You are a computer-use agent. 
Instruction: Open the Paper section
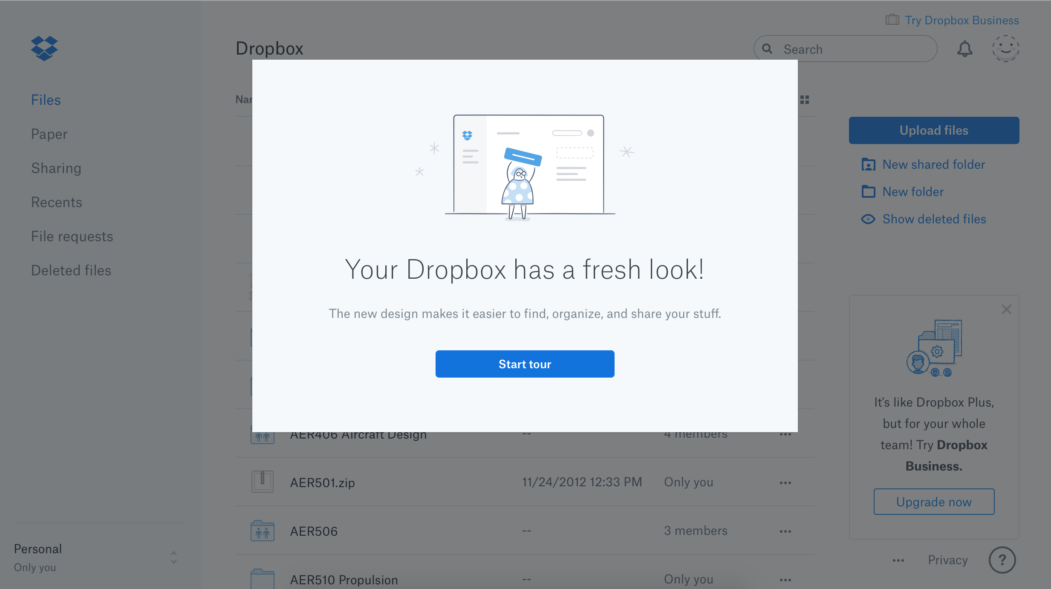point(49,134)
